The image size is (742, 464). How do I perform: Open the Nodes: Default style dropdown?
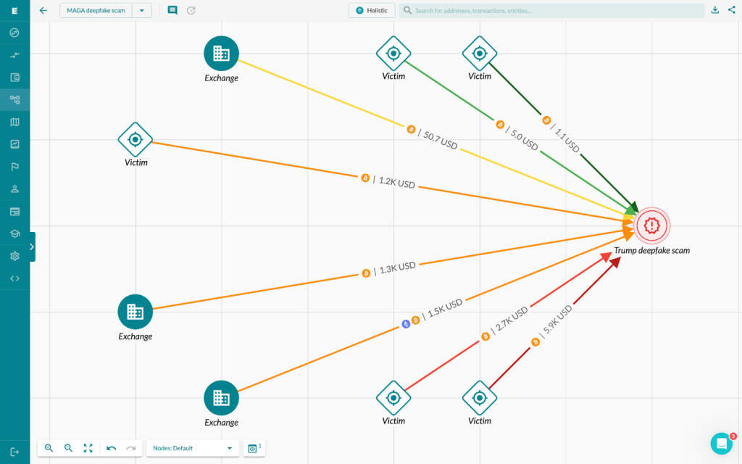tap(192, 448)
